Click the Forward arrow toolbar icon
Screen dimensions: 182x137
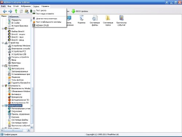[10, 11]
